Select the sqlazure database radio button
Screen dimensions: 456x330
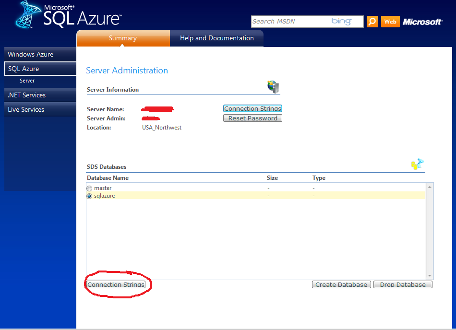(x=89, y=196)
